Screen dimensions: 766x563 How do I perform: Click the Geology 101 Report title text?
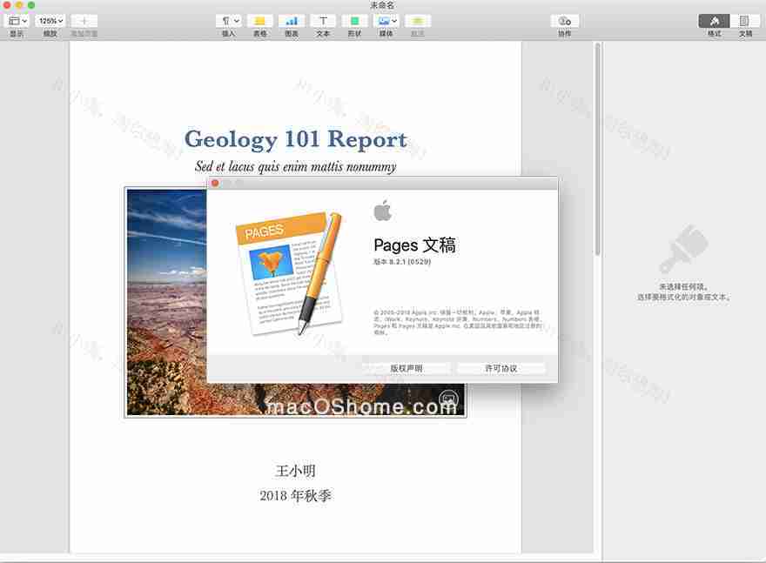tap(296, 138)
